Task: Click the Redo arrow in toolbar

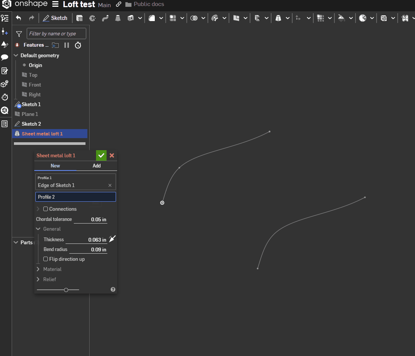Action: pyautogui.click(x=32, y=18)
